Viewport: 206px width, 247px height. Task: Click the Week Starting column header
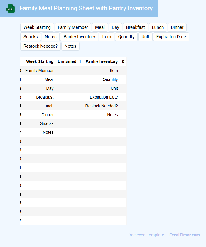click(x=40, y=61)
